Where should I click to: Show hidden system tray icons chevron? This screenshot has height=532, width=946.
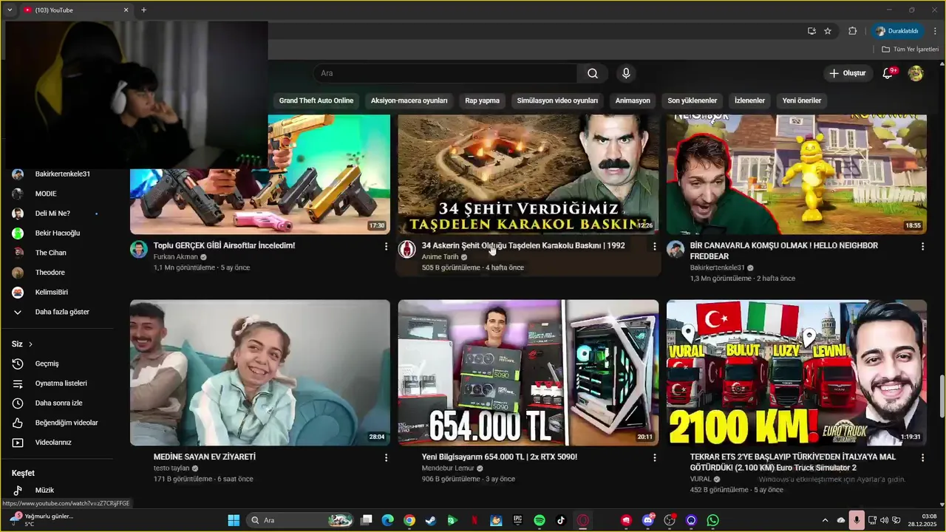pyautogui.click(x=825, y=520)
